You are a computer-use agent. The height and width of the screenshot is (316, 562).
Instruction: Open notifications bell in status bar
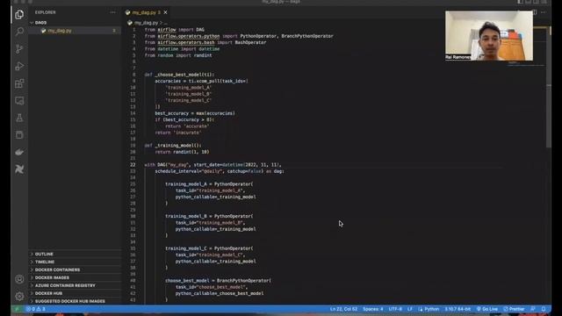click(x=544, y=309)
